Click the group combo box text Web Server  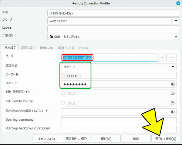[58, 21]
